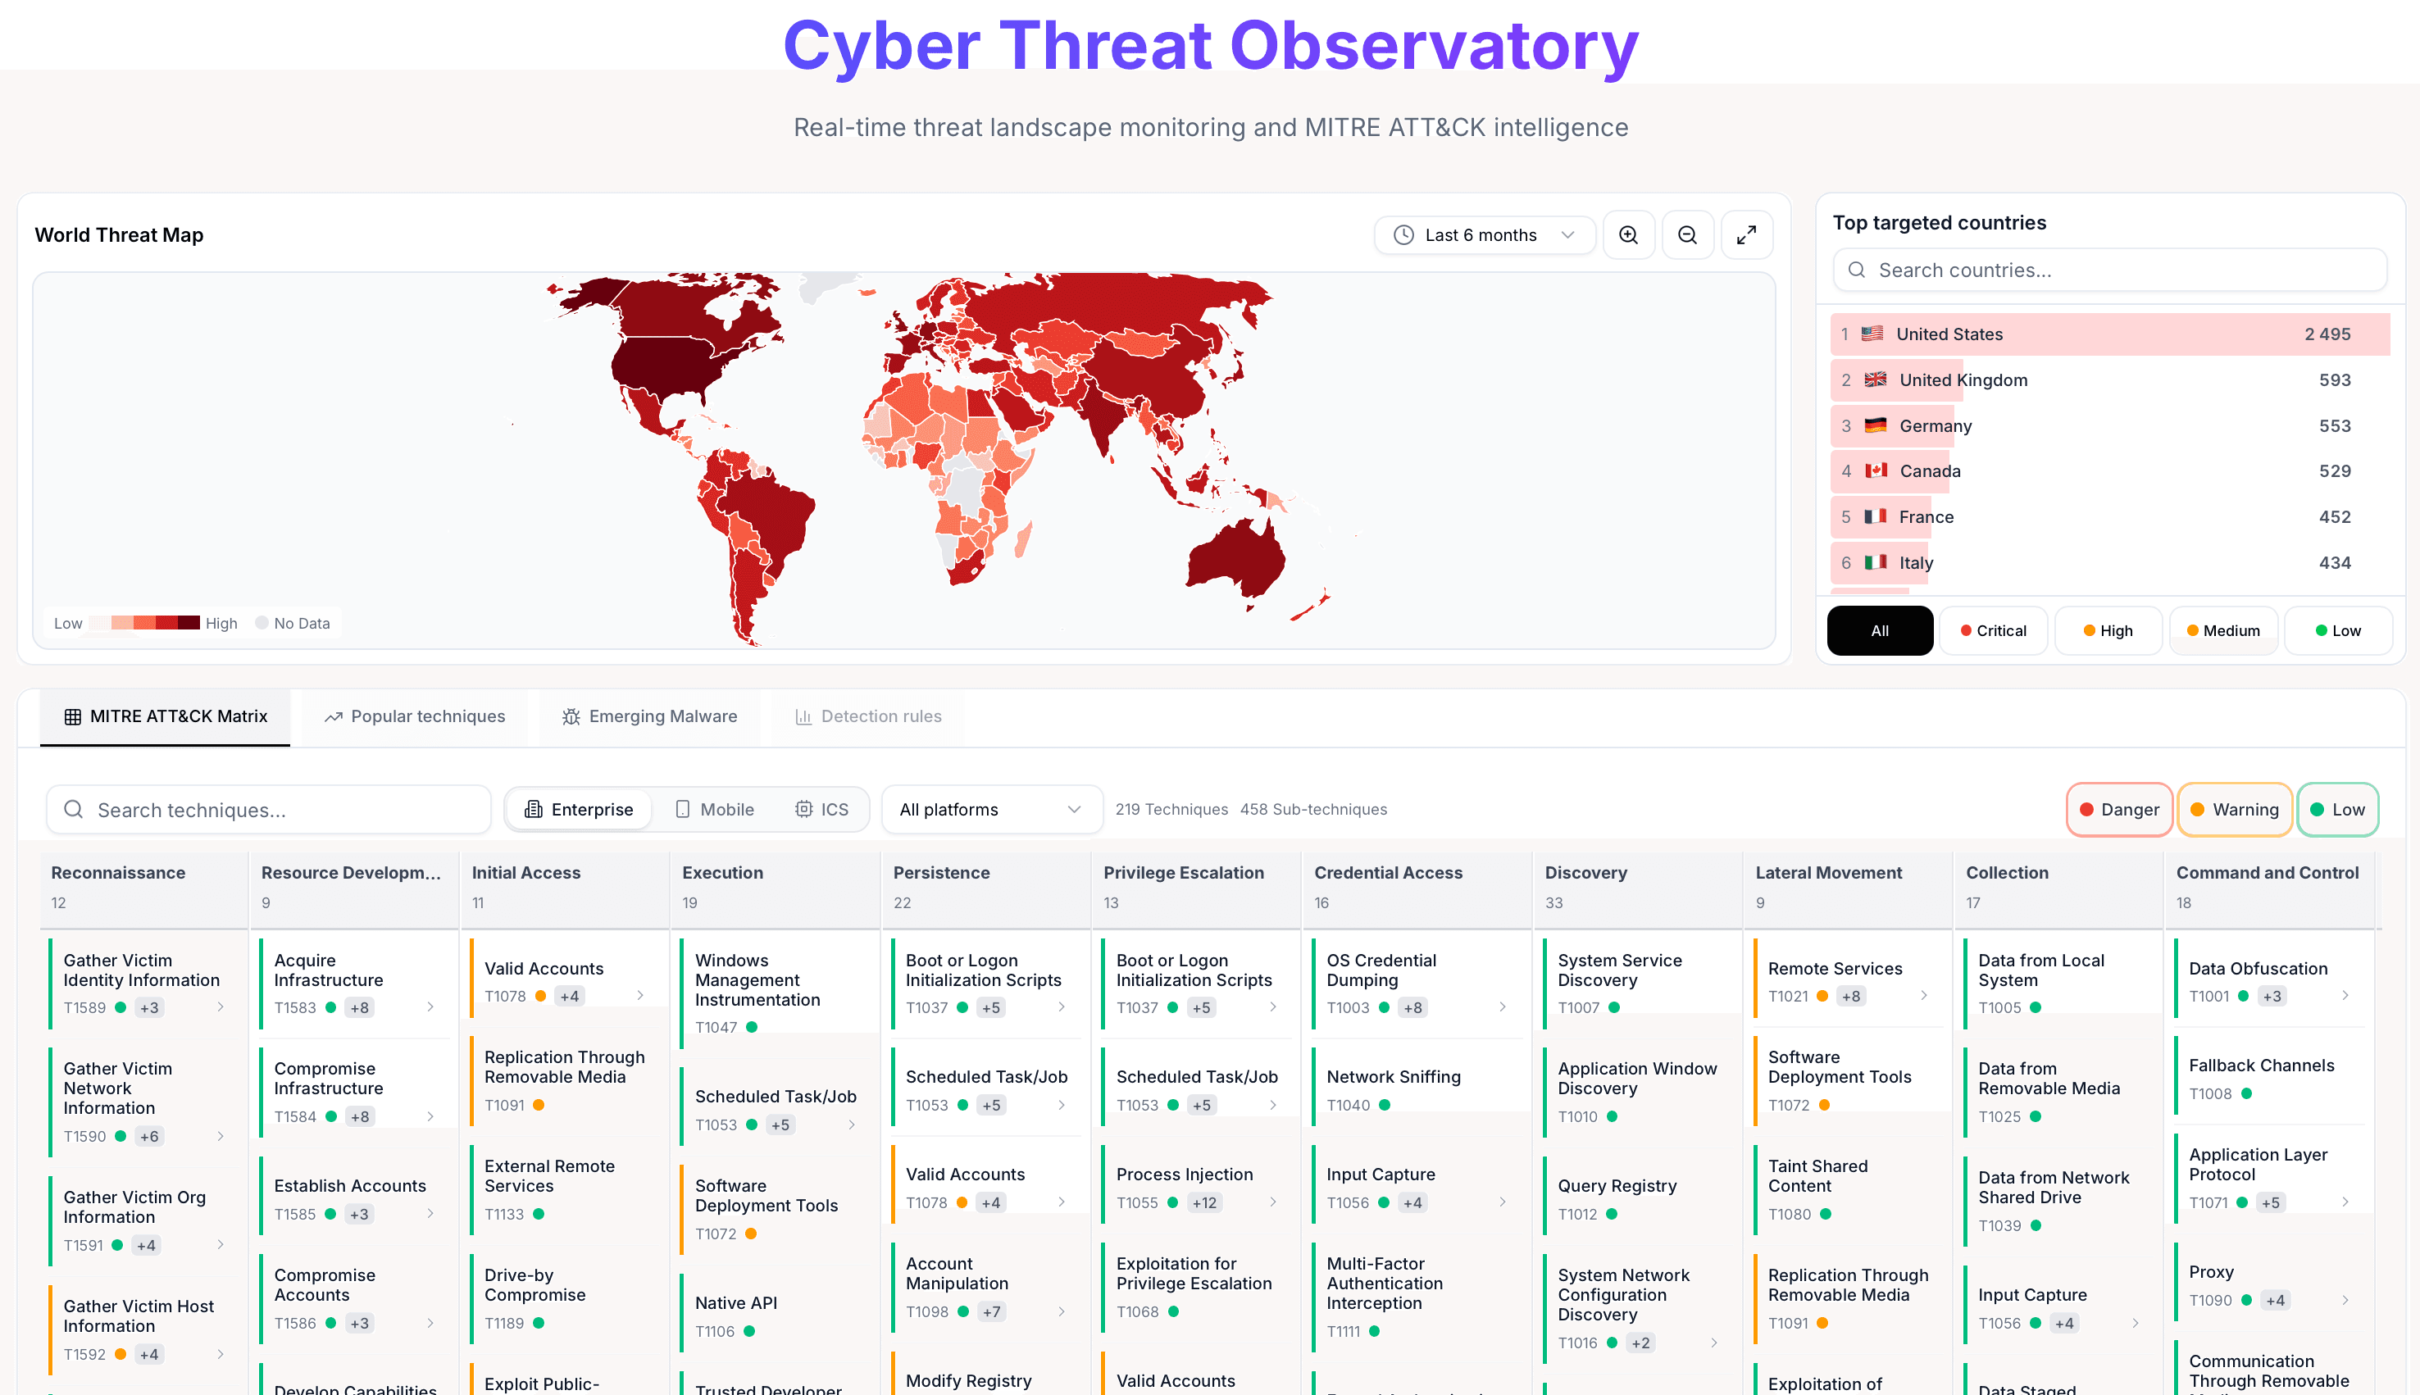
Task: Toggle the Low technique filter
Action: click(2337, 810)
